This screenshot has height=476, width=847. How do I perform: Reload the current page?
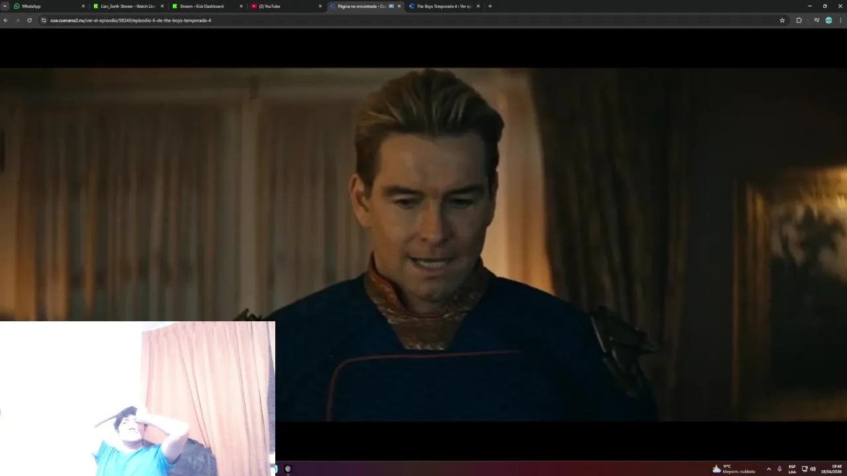click(29, 20)
